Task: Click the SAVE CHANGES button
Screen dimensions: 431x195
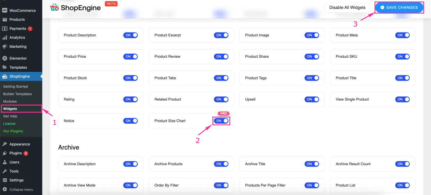Action: pyautogui.click(x=399, y=7)
